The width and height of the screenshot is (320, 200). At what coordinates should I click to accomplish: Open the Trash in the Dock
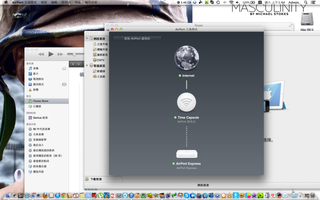[x=312, y=195]
